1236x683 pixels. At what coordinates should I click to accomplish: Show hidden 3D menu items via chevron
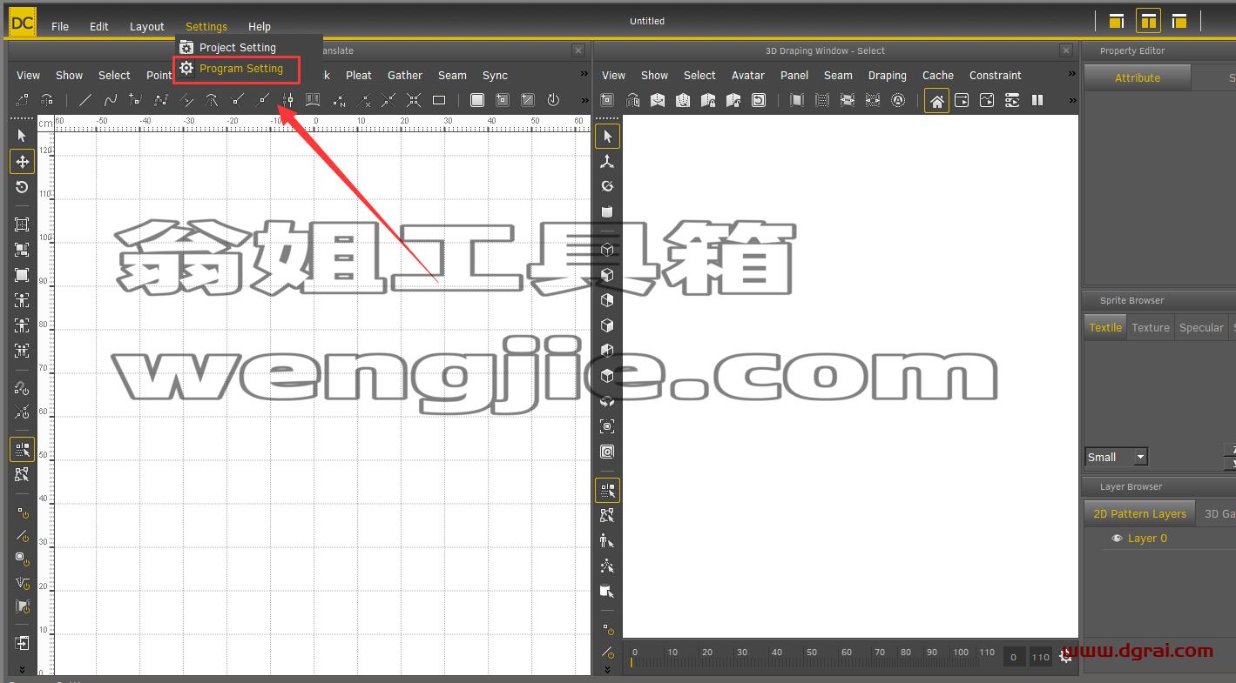click(x=1071, y=76)
